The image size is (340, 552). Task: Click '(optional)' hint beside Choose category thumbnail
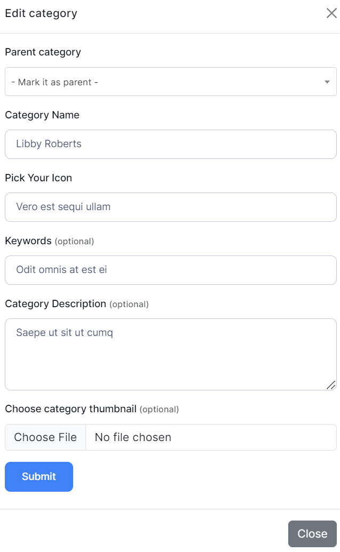159,410
